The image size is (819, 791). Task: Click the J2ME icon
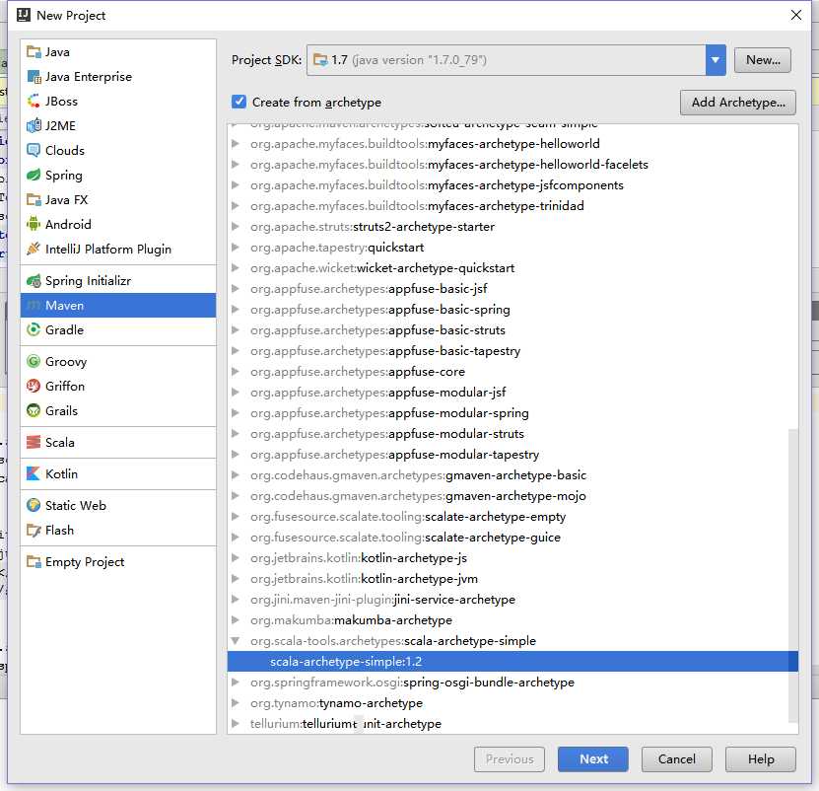click(34, 125)
